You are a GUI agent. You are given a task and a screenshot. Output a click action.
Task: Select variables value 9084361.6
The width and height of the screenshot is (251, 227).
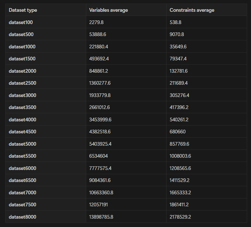tap(100, 180)
